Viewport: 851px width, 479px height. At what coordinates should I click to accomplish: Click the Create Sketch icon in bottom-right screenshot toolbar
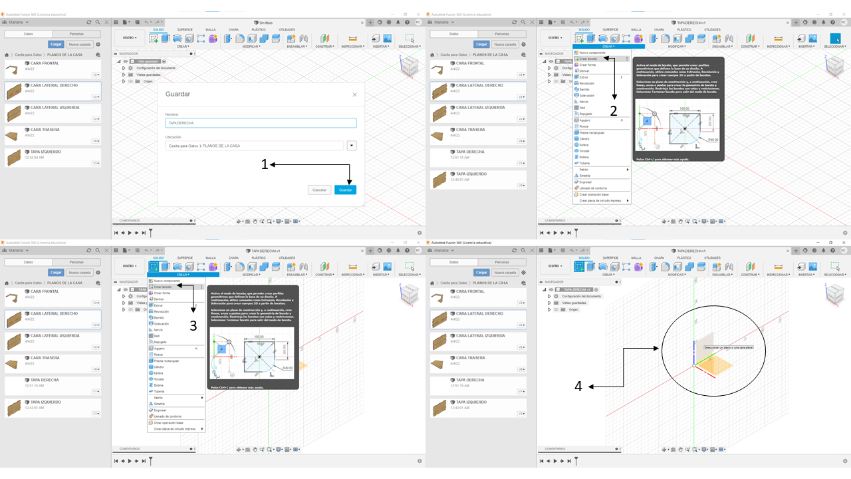(580, 267)
